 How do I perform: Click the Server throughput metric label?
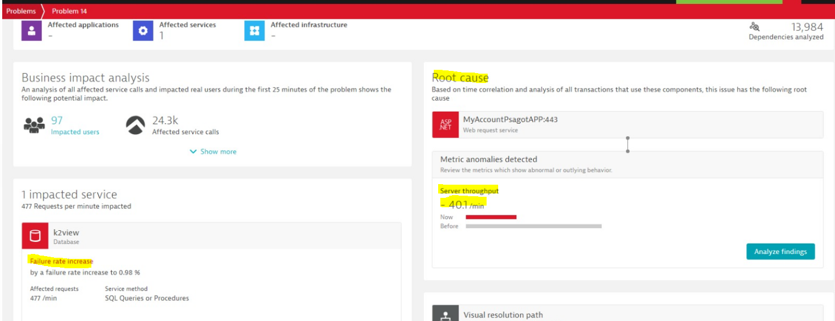click(469, 191)
